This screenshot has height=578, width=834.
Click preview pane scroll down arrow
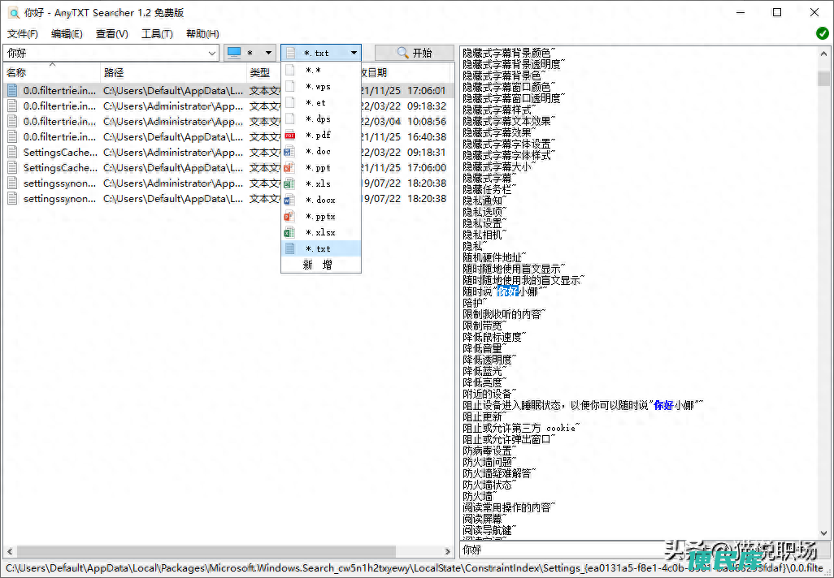tap(824, 533)
